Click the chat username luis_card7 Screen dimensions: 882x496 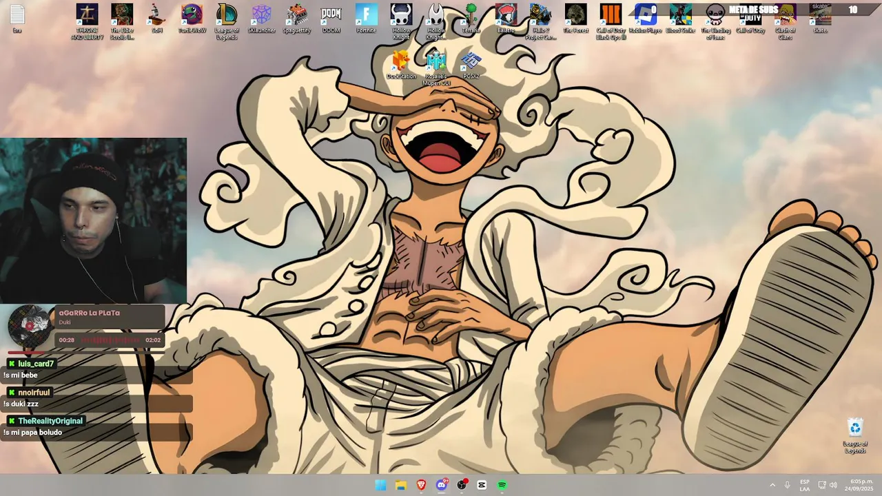pyautogui.click(x=36, y=364)
